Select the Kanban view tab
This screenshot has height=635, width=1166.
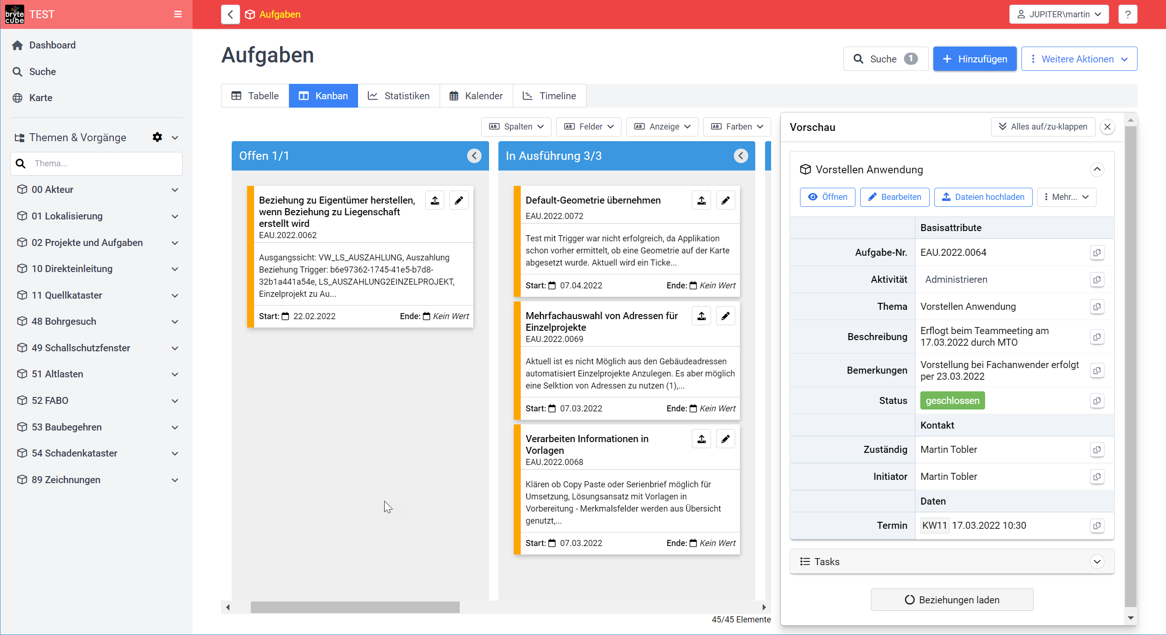324,96
